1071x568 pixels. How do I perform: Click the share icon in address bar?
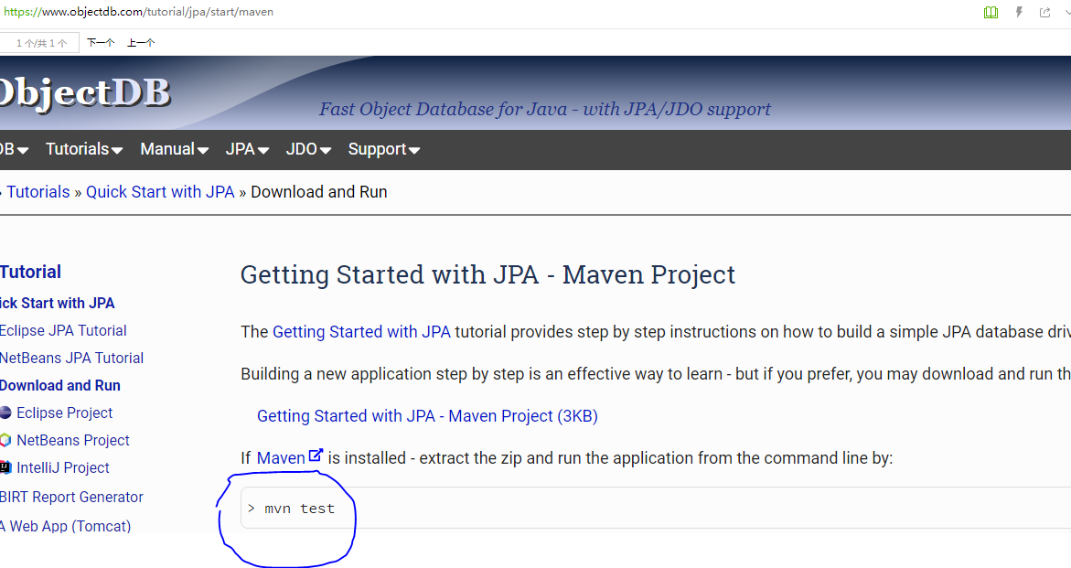tap(1045, 12)
